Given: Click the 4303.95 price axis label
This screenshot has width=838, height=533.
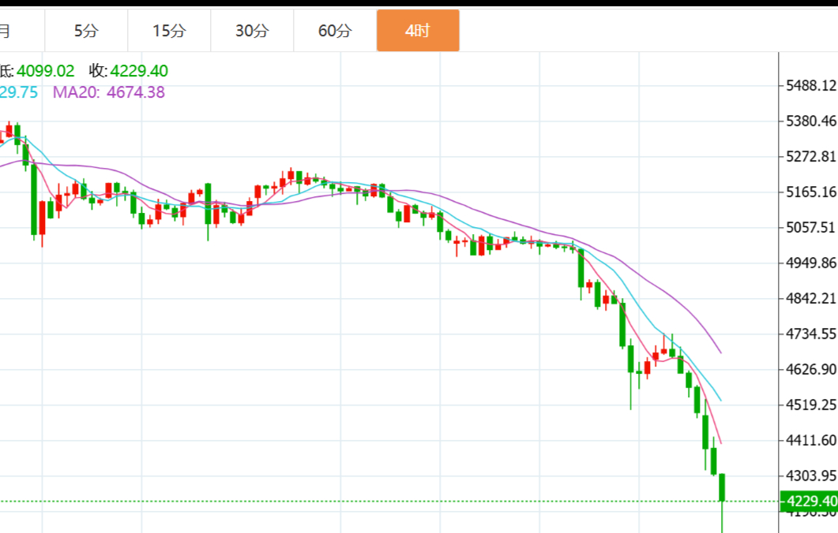Looking at the screenshot, I should pos(811,475).
